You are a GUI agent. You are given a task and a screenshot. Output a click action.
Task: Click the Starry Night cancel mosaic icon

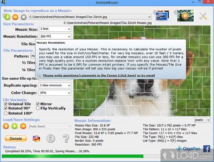point(186,16)
